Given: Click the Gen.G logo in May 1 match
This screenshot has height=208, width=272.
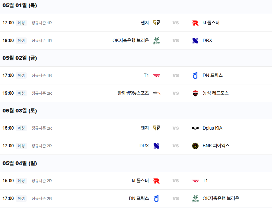Looking at the screenshot, I should 156,23.
